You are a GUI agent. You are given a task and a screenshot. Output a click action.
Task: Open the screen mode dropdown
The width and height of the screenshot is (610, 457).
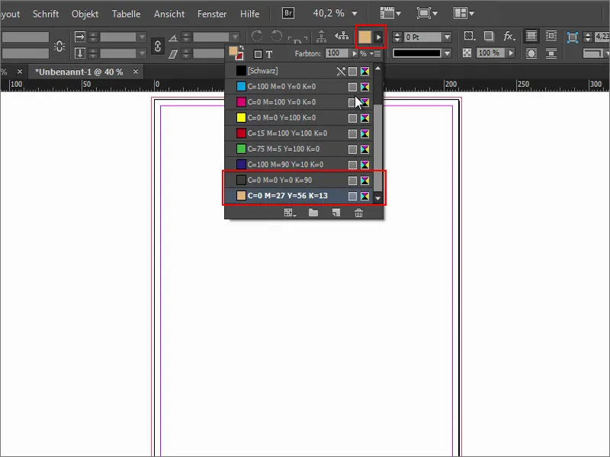(427, 13)
